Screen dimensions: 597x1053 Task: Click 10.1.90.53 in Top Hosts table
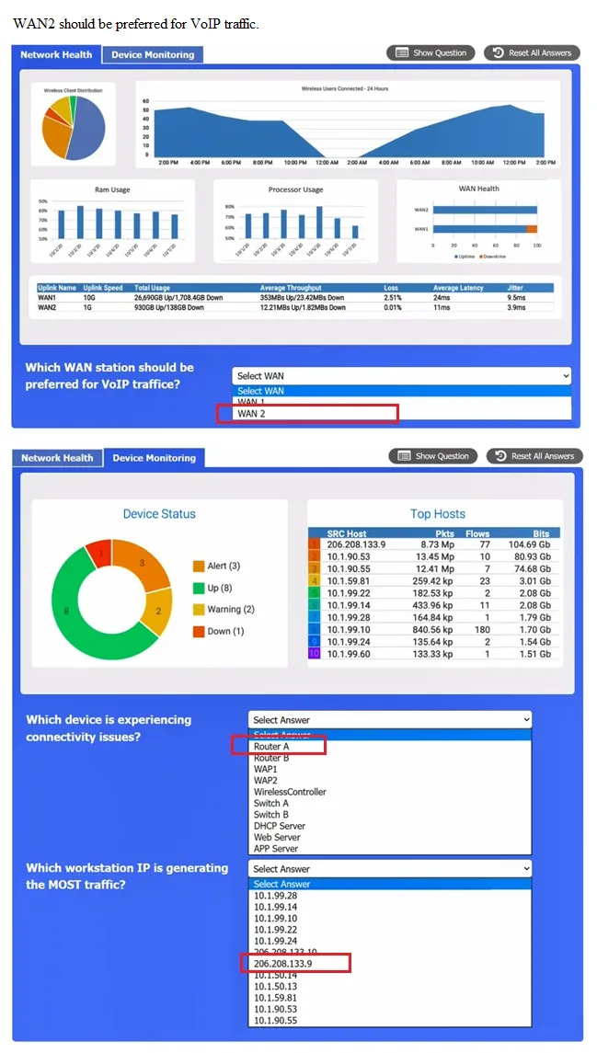(x=349, y=556)
